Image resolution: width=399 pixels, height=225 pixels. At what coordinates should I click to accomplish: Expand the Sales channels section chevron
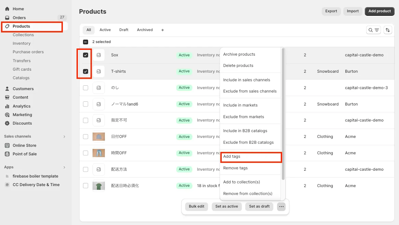[64, 137]
